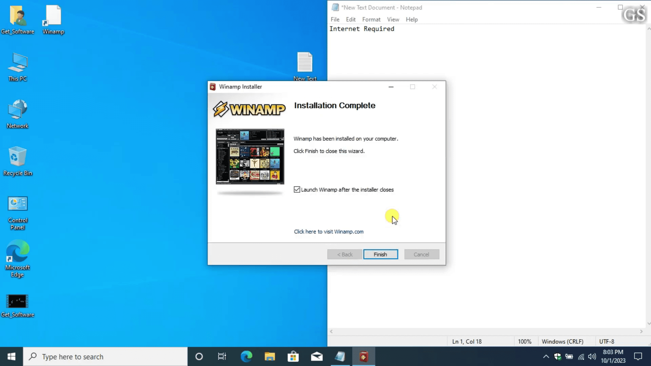Open the Winamp desktop shortcut
Viewport: 651px width, 366px height.
point(53,20)
